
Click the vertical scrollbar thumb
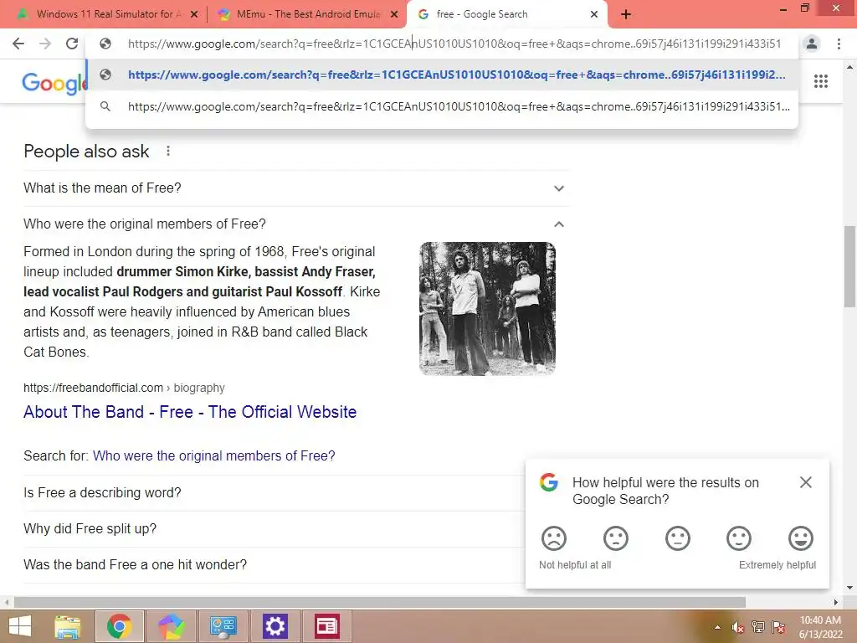pos(849,266)
